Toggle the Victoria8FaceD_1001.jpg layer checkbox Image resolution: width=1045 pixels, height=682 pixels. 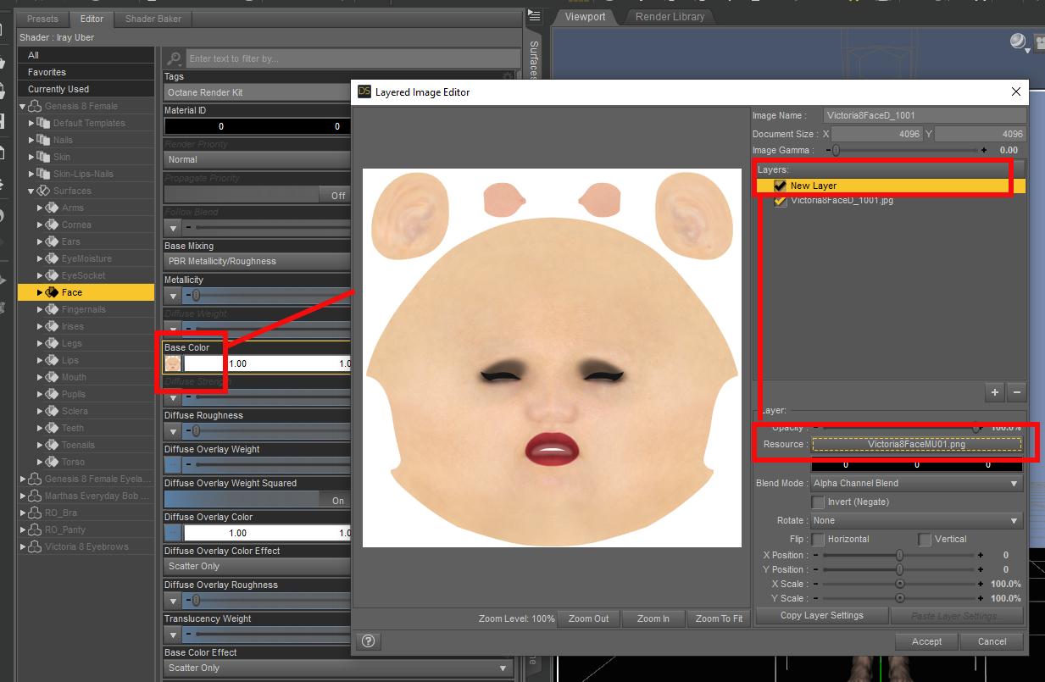coord(780,202)
